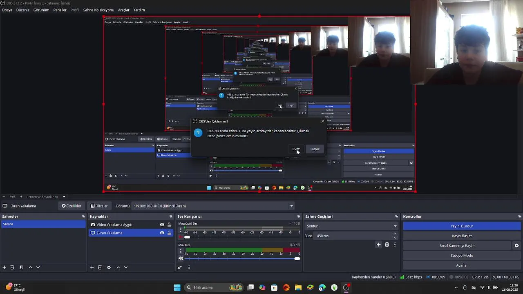523x294 pixels.
Task: Open Özellikler for selected source
Action: 72,206
